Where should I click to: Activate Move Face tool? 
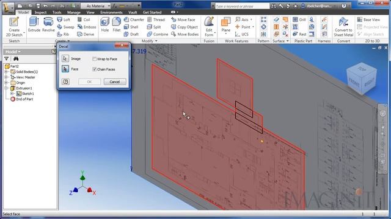183,19
